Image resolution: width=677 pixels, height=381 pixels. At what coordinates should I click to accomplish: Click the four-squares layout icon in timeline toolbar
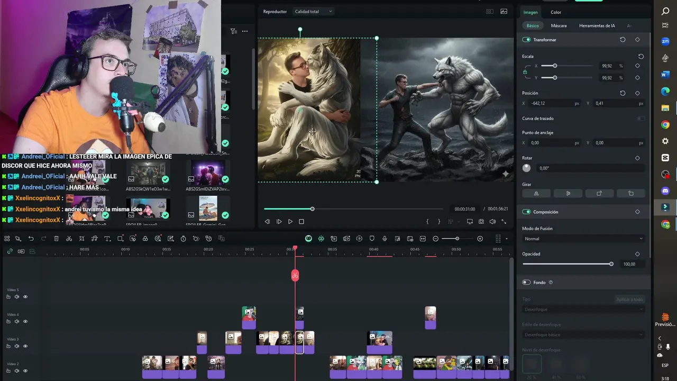coord(7,239)
